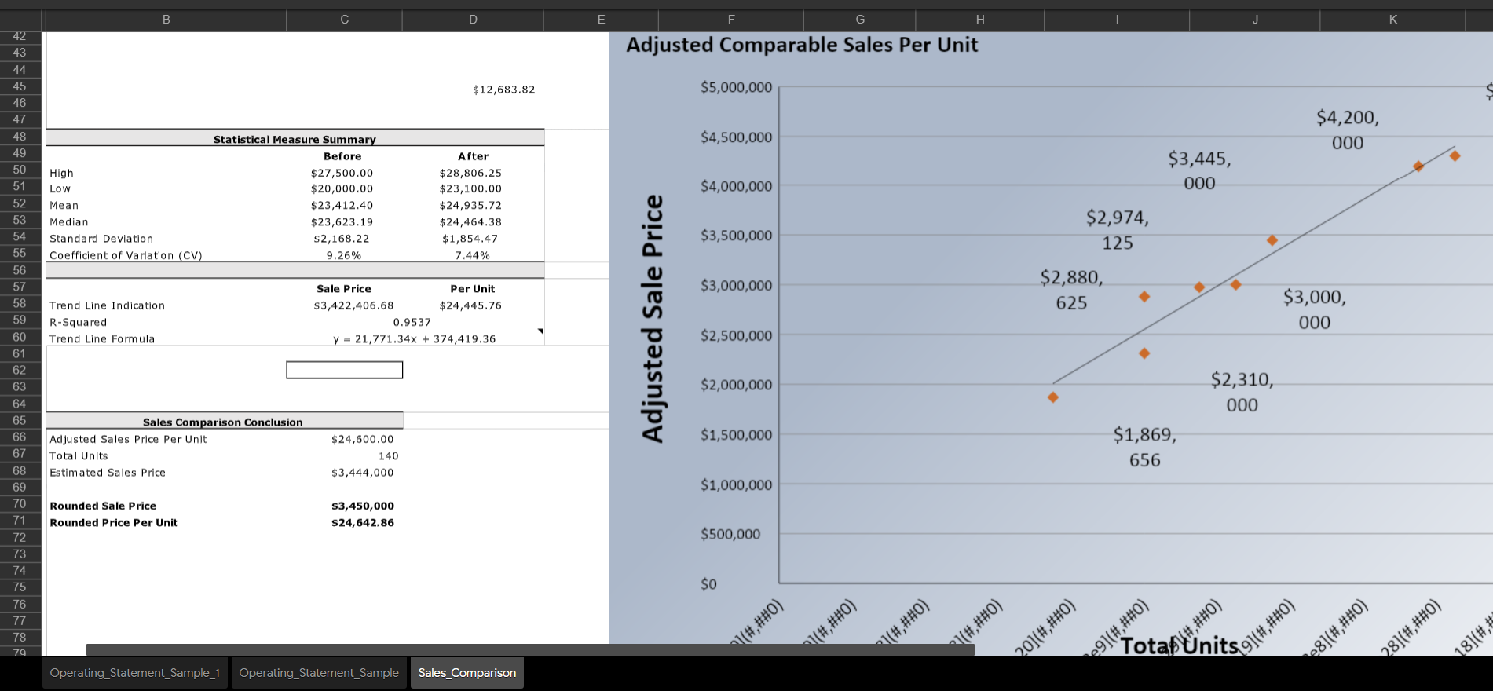Select the Adjusted Sales Price Per Unit value $24,600.00
This screenshot has height=691, width=1493.
(x=363, y=440)
